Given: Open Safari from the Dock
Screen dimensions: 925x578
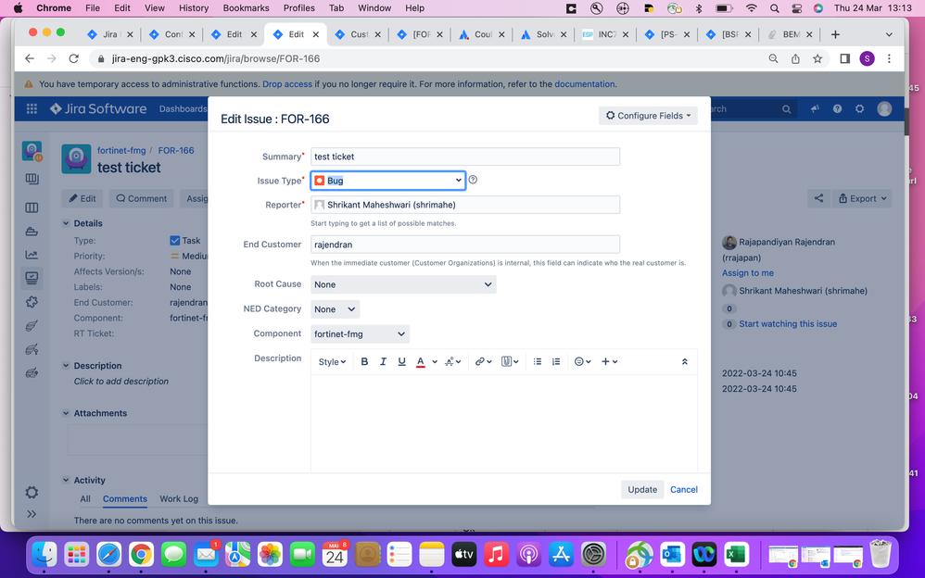Looking at the screenshot, I should tap(108, 555).
